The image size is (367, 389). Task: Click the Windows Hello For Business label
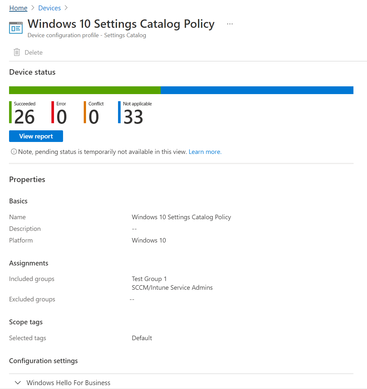(69, 383)
